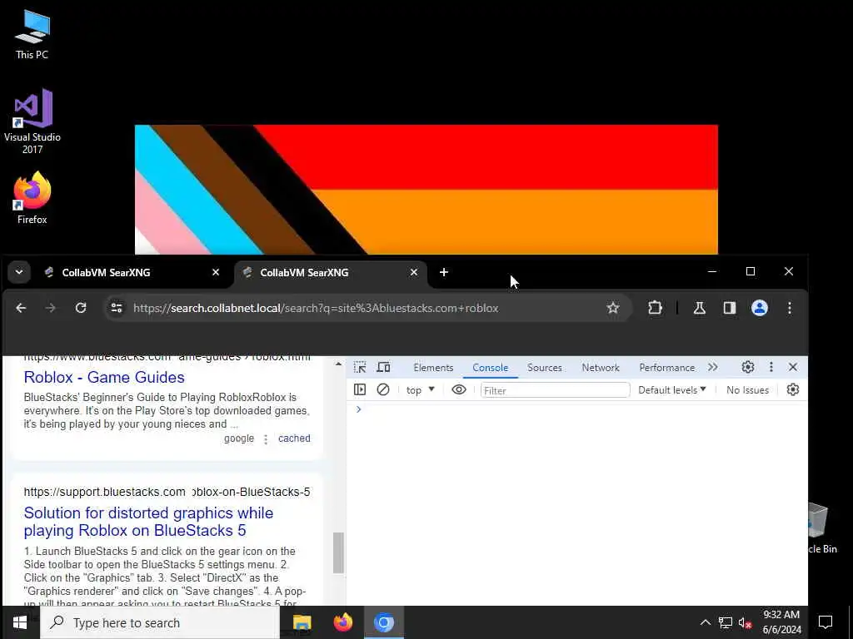The height and width of the screenshot is (639, 853).
Task: Switch to DevTools Elements tab
Action: 433,368
